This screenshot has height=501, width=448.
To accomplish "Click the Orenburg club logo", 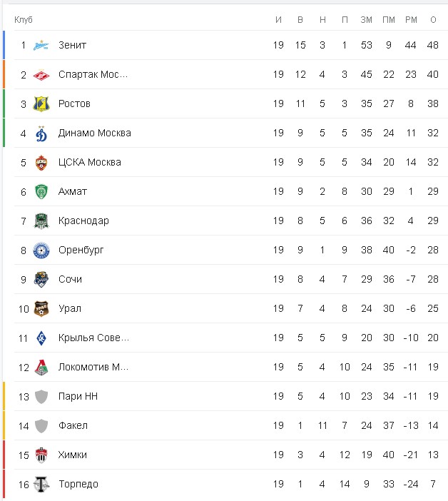I will [x=42, y=250].
